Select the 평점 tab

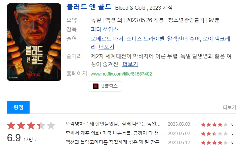coord(18,107)
